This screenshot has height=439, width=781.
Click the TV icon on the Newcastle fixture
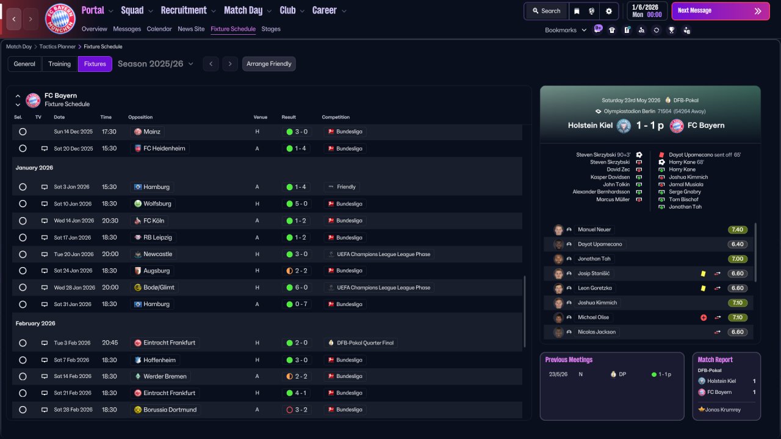(x=44, y=254)
